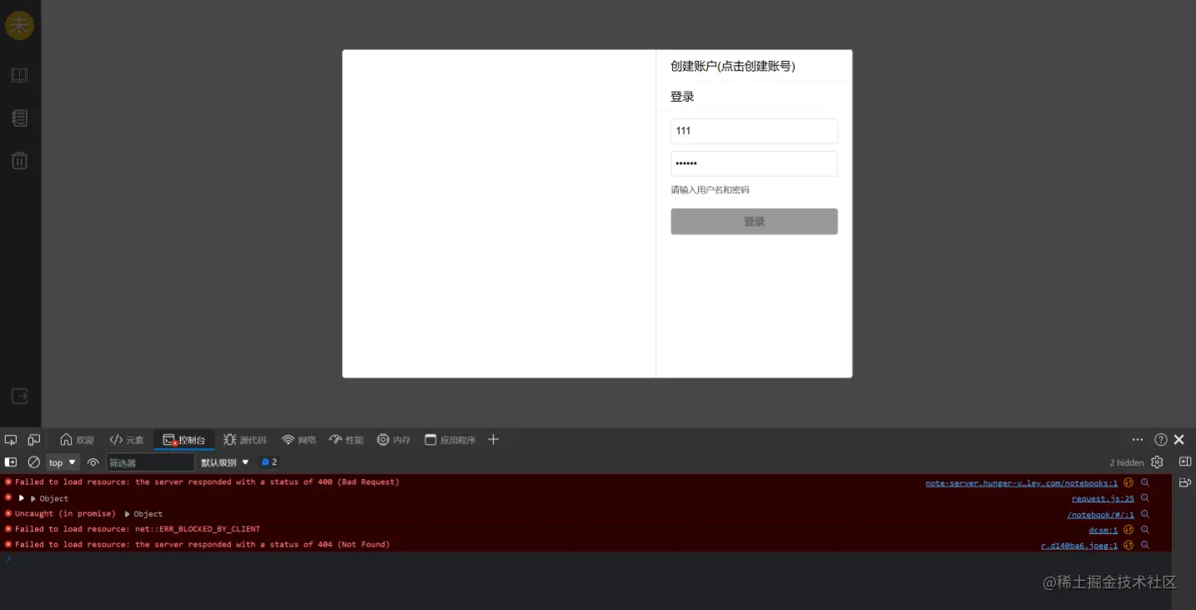Expand the white arrow on the request.js Object row
The height and width of the screenshot is (610, 1196).
(x=22, y=498)
